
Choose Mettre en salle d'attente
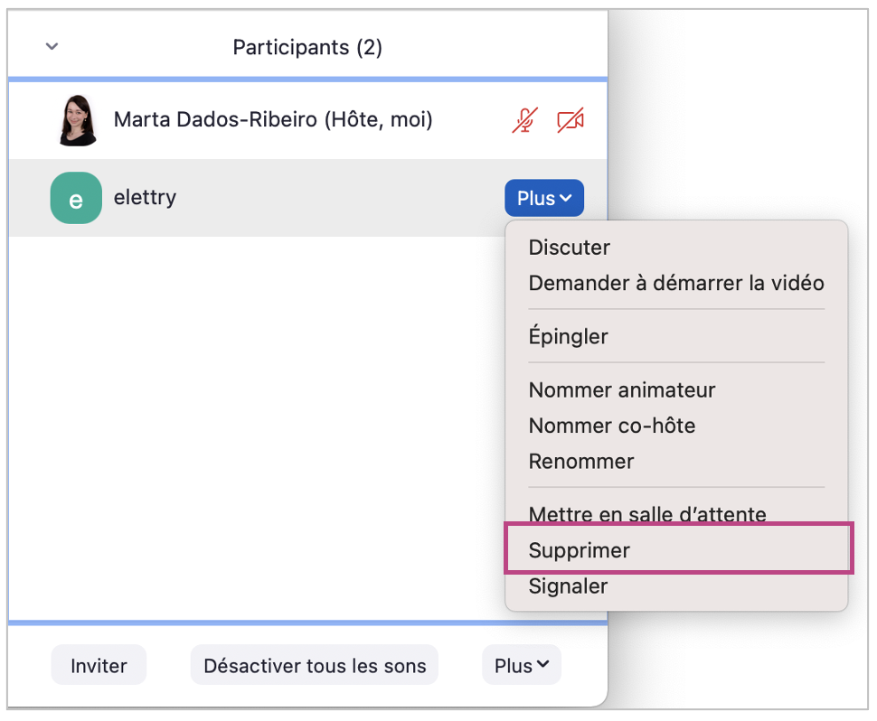(x=647, y=515)
